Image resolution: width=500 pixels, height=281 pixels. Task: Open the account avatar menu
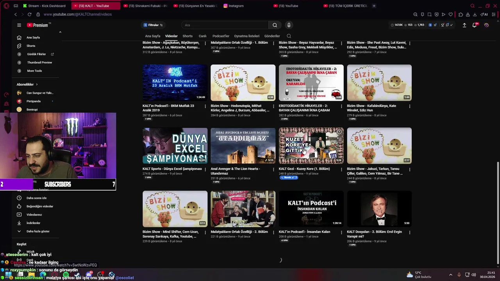[x=486, y=25]
